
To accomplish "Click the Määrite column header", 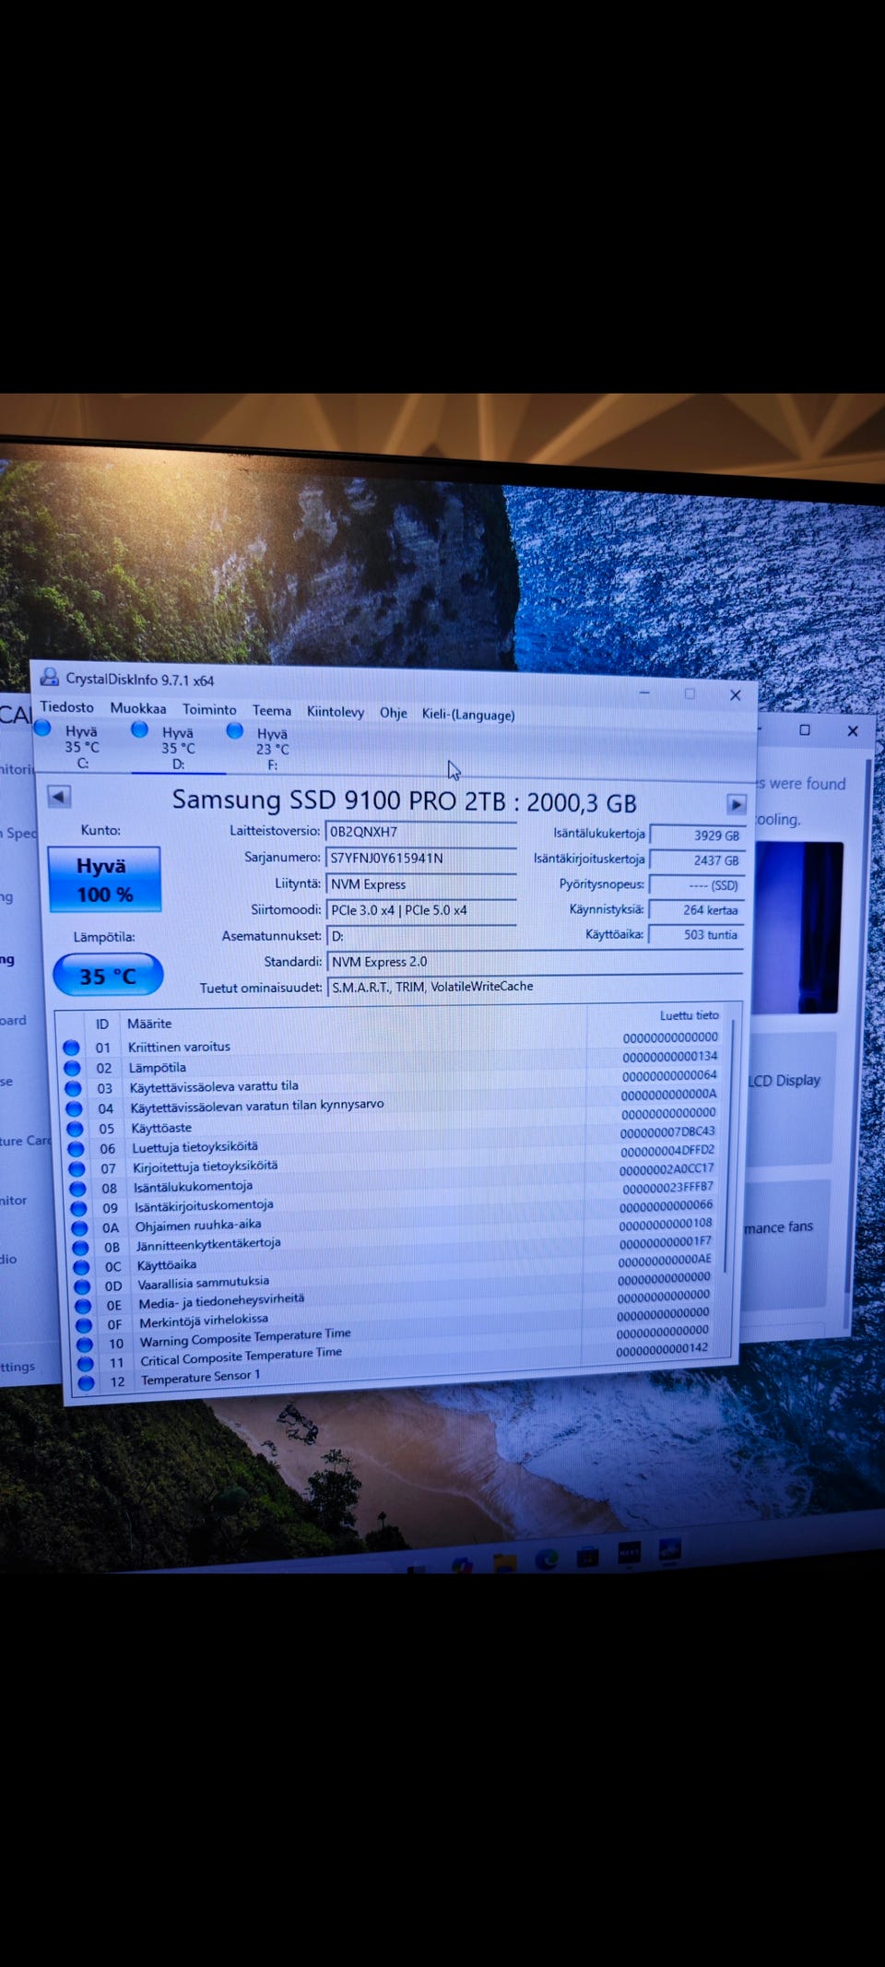I will [149, 1024].
